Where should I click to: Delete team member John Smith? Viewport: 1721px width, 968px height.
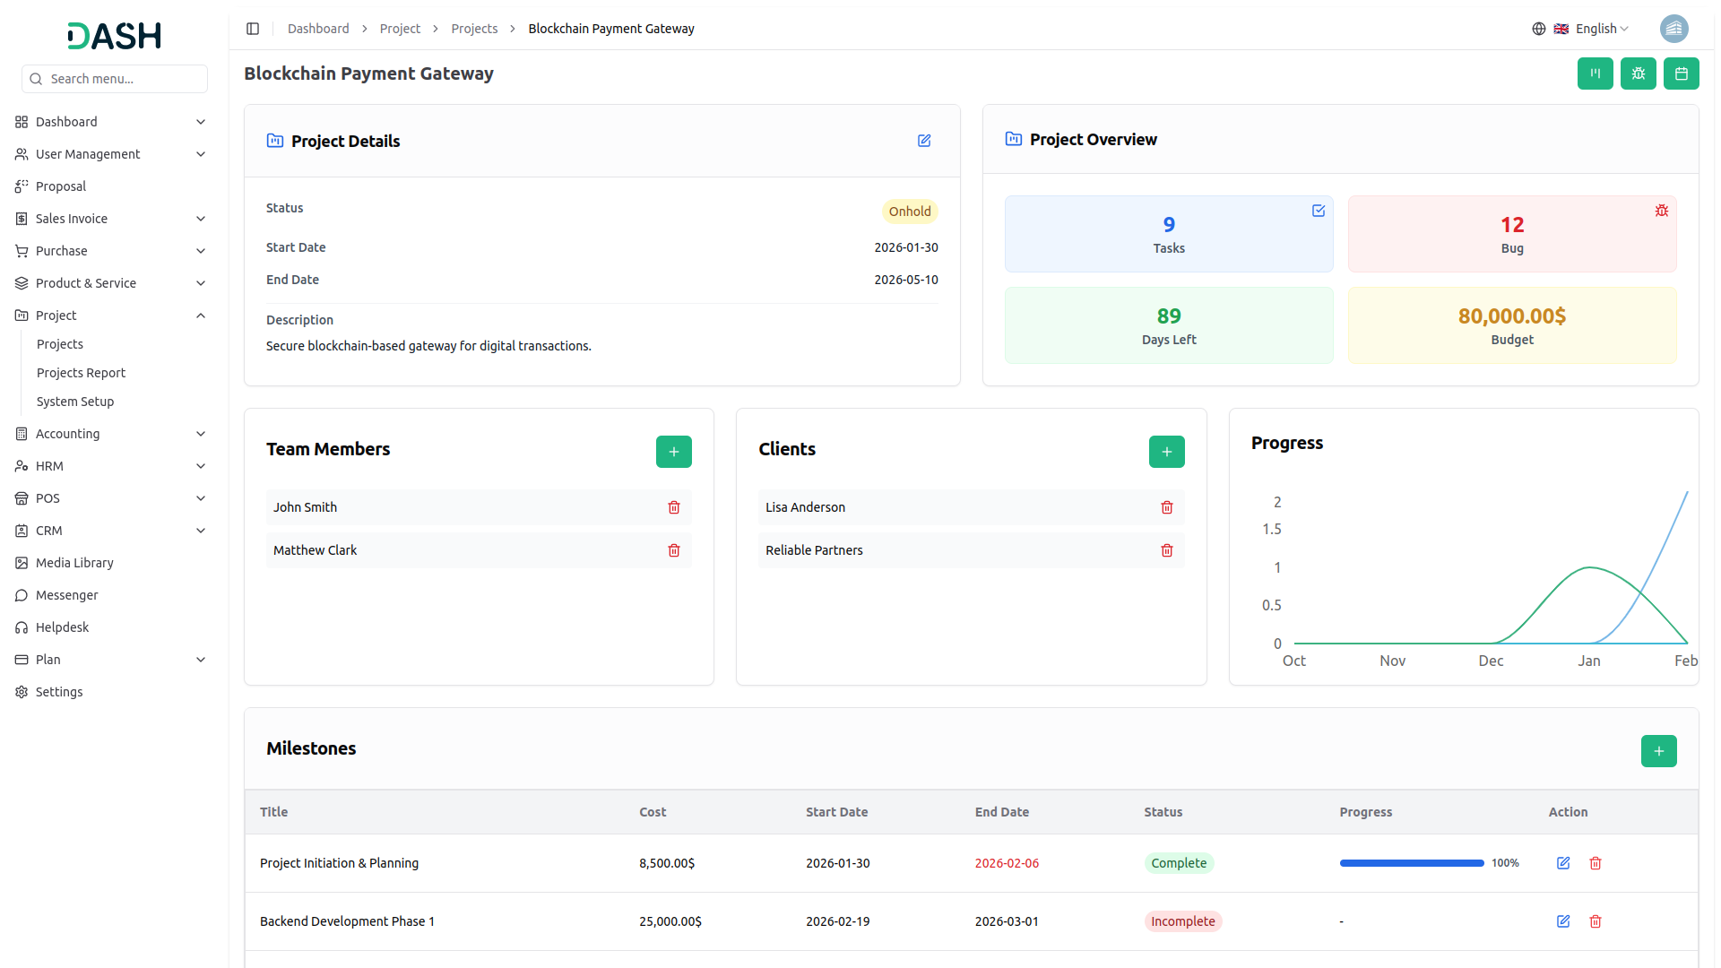[x=674, y=507]
